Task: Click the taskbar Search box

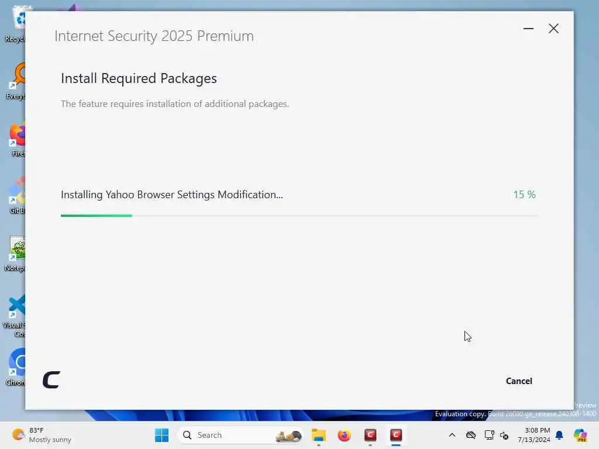Action: [240, 435]
